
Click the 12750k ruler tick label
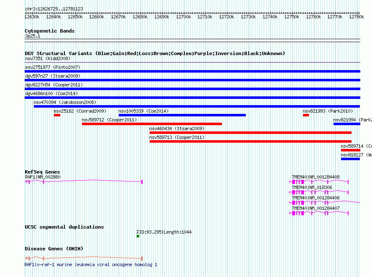(292, 17)
